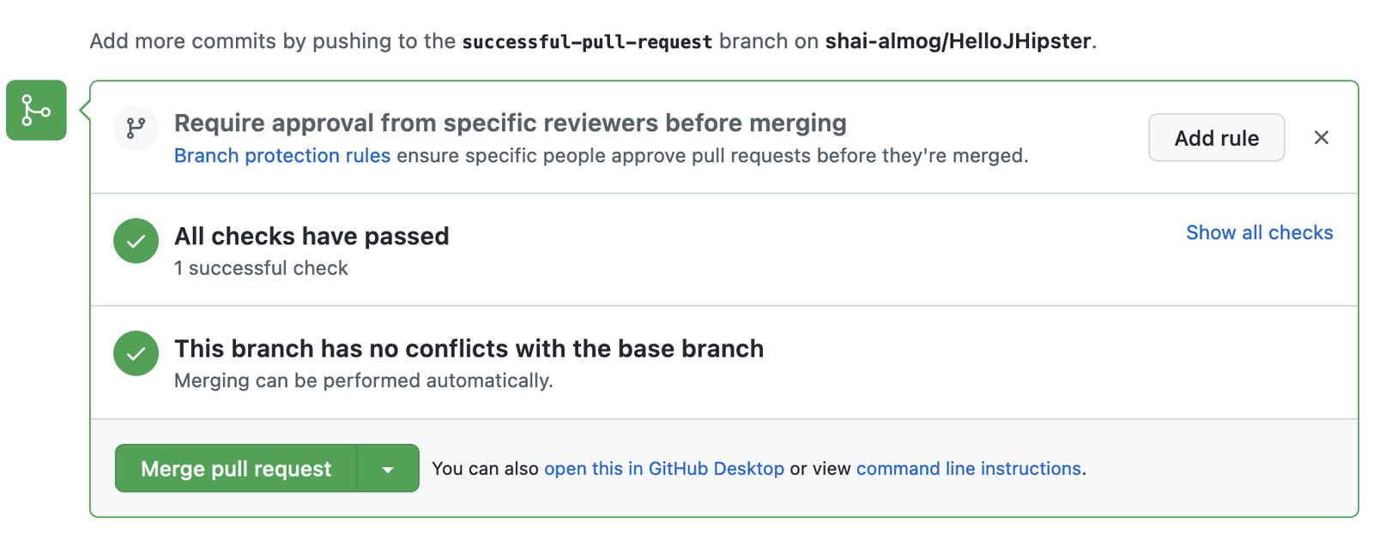Click the Merging can be performed automatically text
Viewport: 1373px width, 539px height.
(x=364, y=380)
